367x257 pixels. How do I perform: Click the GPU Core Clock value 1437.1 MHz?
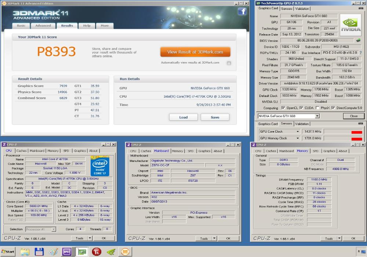pyautogui.click(x=312, y=131)
